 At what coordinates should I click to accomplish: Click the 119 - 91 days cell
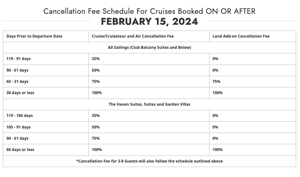[19, 59]
